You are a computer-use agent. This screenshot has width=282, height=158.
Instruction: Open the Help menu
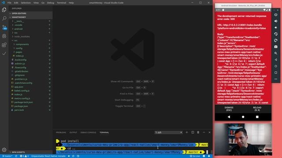71,3
